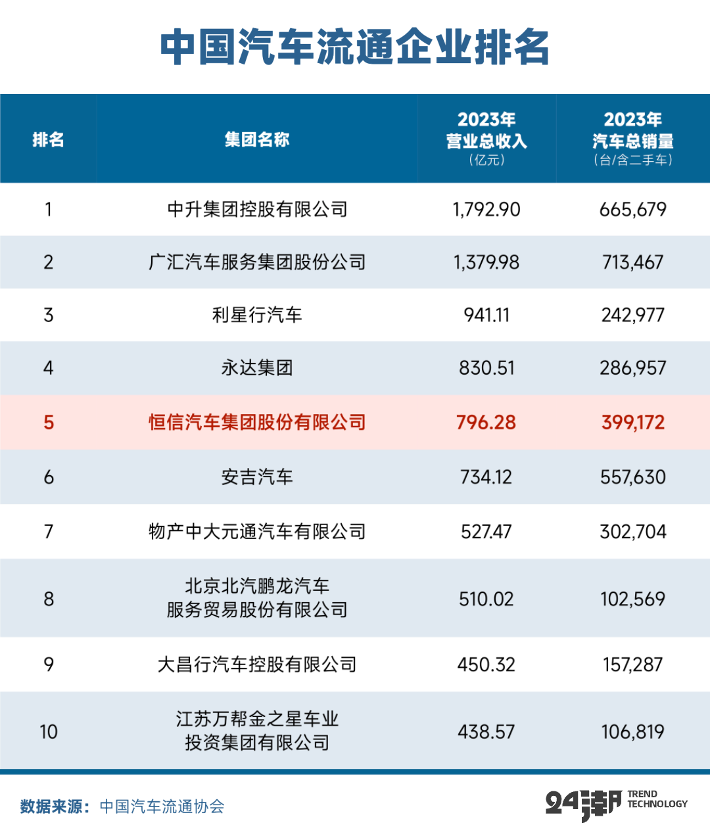Screen dimensions: 710x840
Task: Click sales volume 665,679
Action: point(633,210)
